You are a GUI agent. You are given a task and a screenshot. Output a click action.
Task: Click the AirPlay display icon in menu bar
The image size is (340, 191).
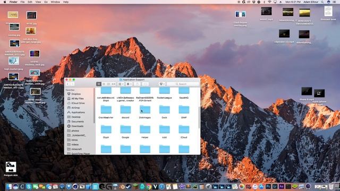point(275,2)
